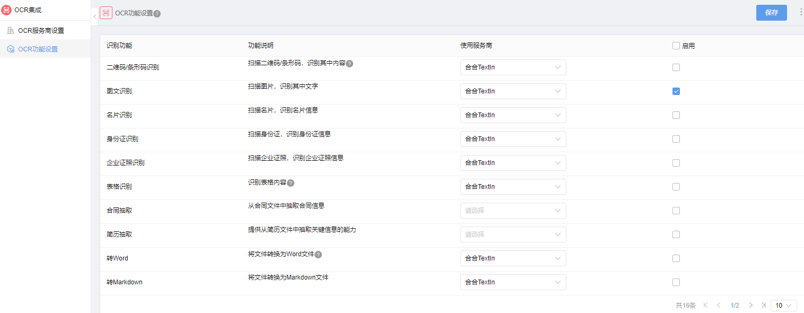Click the OCR功能设置 cube icon

tap(11, 49)
